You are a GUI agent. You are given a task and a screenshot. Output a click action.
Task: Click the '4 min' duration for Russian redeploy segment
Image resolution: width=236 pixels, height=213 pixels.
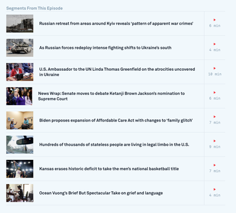215,50
